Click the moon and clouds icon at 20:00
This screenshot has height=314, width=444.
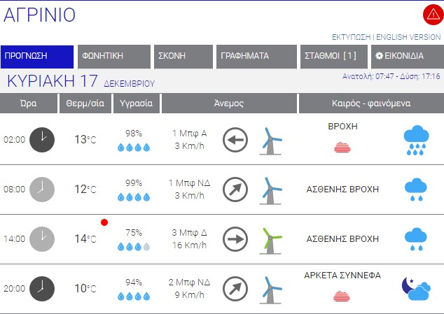pyautogui.click(x=415, y=288)
